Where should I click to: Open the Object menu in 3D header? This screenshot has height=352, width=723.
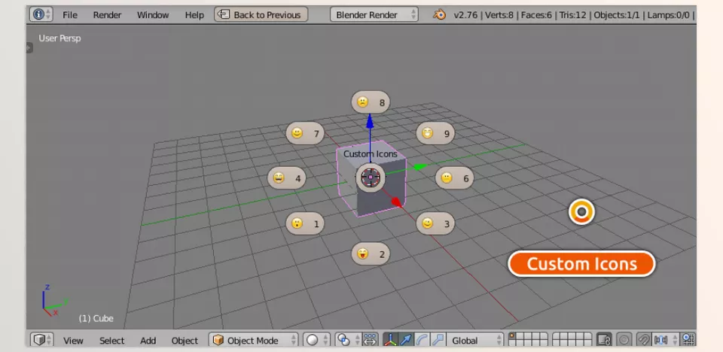185,341
